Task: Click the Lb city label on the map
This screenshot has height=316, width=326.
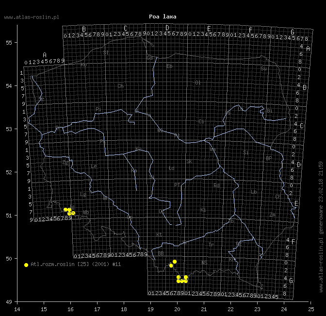Action: (254, 192)
